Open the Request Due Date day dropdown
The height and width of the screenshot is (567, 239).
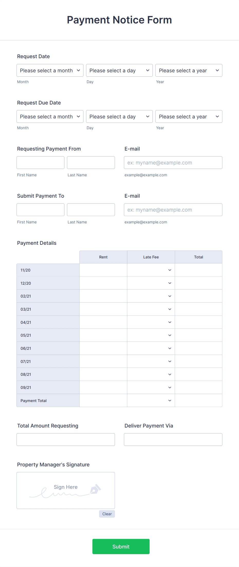[x=119, y=116]
